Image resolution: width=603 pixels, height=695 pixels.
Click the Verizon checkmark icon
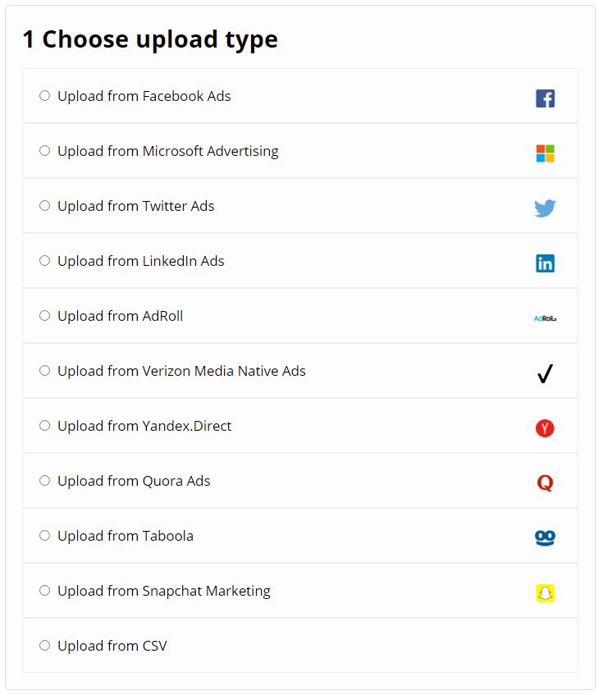pyautogui.click(x=545, y=373)
